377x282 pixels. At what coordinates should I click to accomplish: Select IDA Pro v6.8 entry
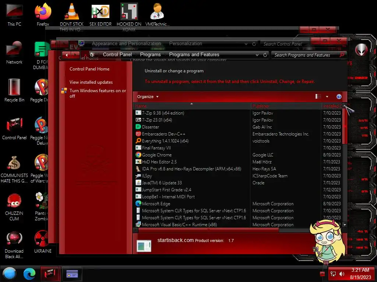click(237, 169)
